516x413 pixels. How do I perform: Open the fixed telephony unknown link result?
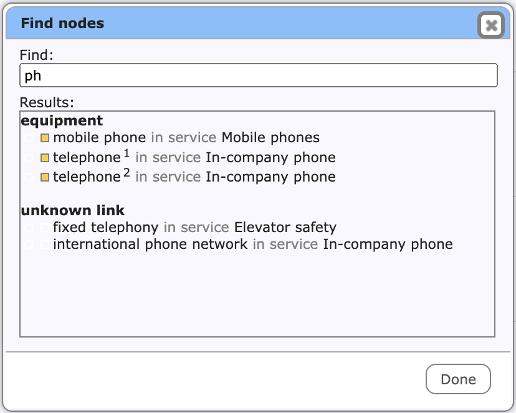(x=180, y=227)
